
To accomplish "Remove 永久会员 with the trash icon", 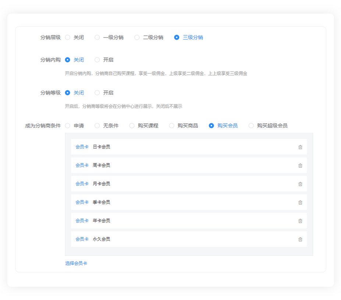I will click(x=300, y=239).
